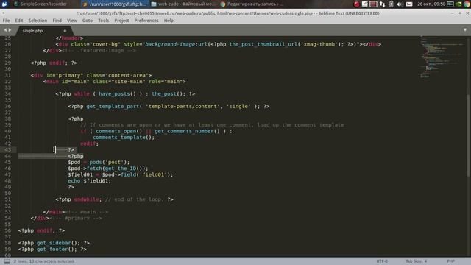This screenshot has width=471, height=265.
Task: Open the display monitor tray icon
Action: pos(450,4)
